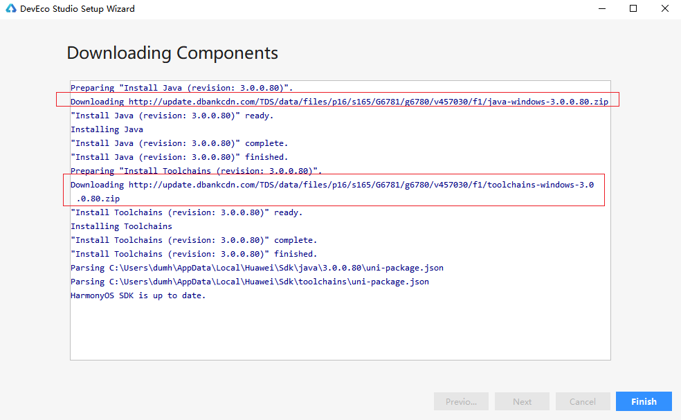Click 'Preparing "Install Toolchains' log line

197,171
